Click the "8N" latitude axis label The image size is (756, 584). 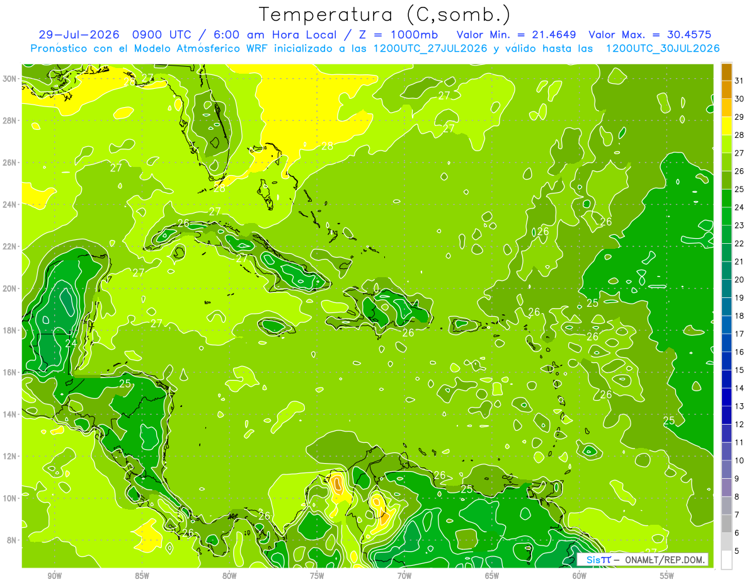pyautogui.click(x=13, y=540)
